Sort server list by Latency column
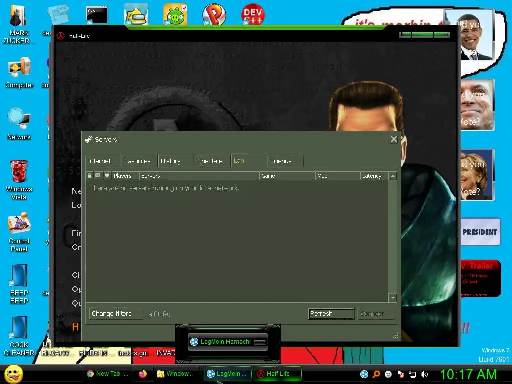The image size is (512, 384). click(x=374, y=176)
